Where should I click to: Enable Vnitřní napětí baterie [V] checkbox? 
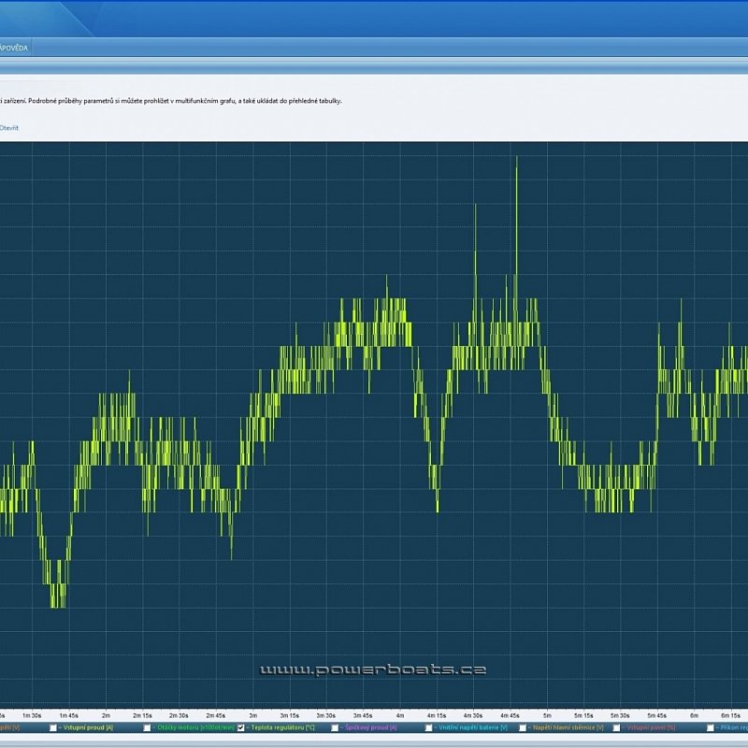(x=428, y=727)
